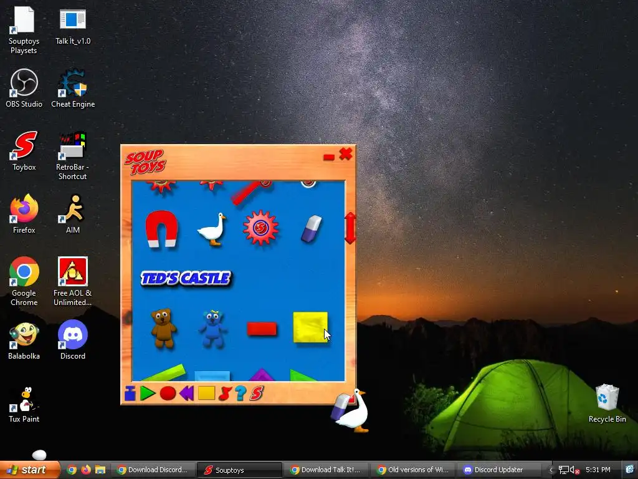The image size is (638, 479).
Task: Select the Discord desktop icon
Action: click(x=73, y=341)
